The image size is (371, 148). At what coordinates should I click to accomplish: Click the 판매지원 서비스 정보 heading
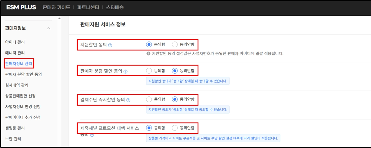point(103,25)
